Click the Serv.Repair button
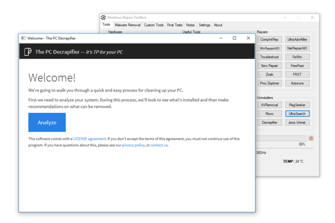Screen dimensions: 335x223 (x=270, y=66)
